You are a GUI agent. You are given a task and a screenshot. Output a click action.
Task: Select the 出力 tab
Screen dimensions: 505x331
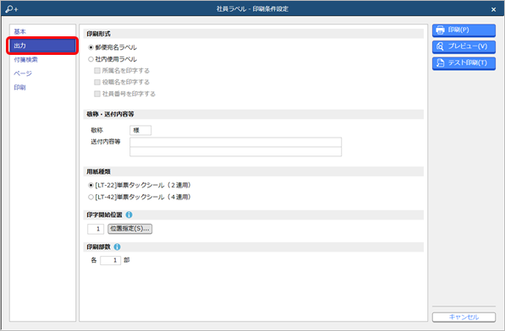[x=42, y=46]
